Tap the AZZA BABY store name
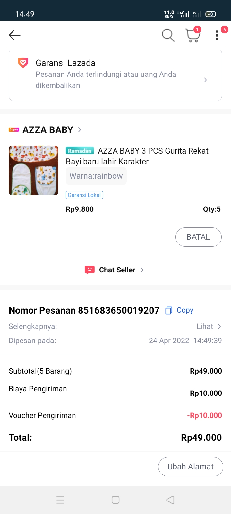This screenshot has height=514, width=231. coord(48,130)
